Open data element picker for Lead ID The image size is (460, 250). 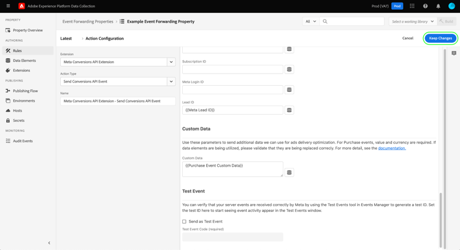pos(289,110)
